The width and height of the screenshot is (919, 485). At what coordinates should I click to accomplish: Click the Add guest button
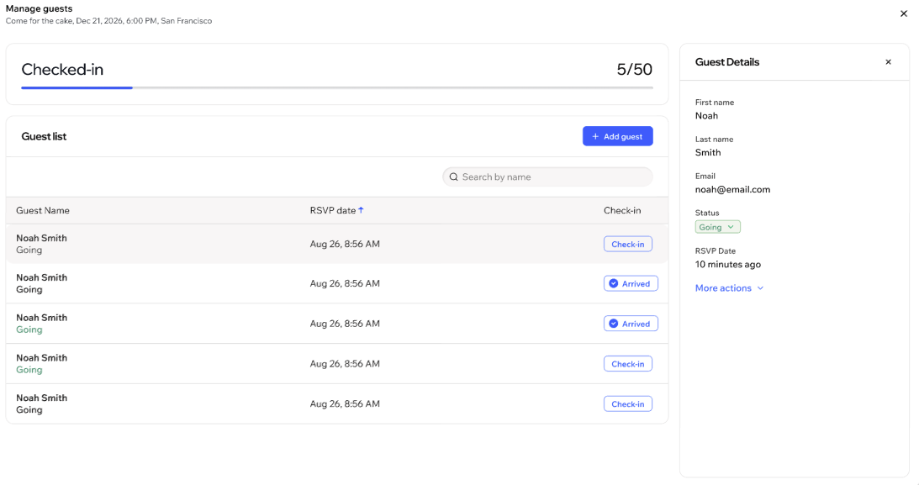(x=617, y=136)
